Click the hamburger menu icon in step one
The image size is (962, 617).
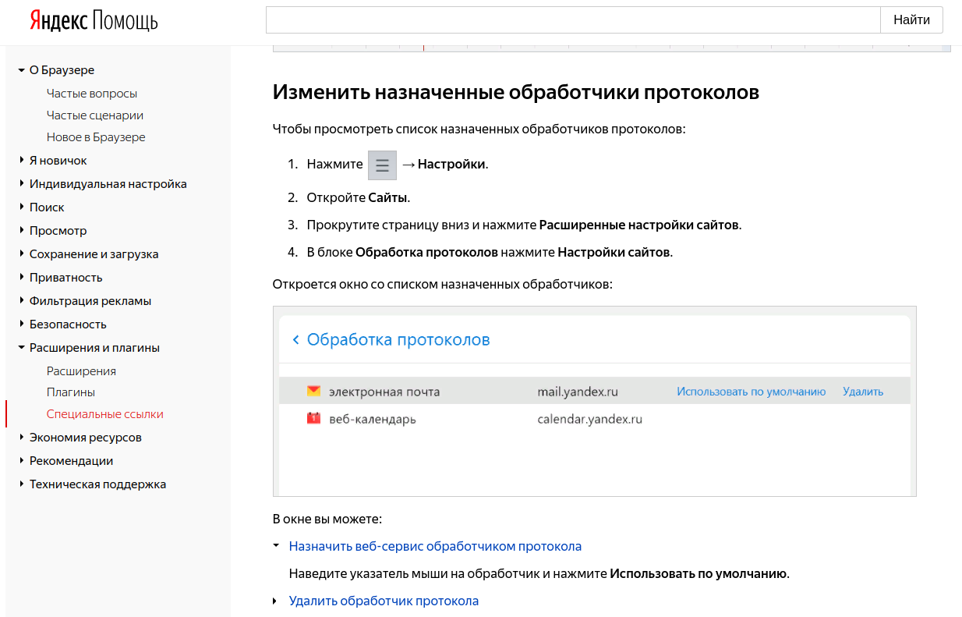(382, 165)
